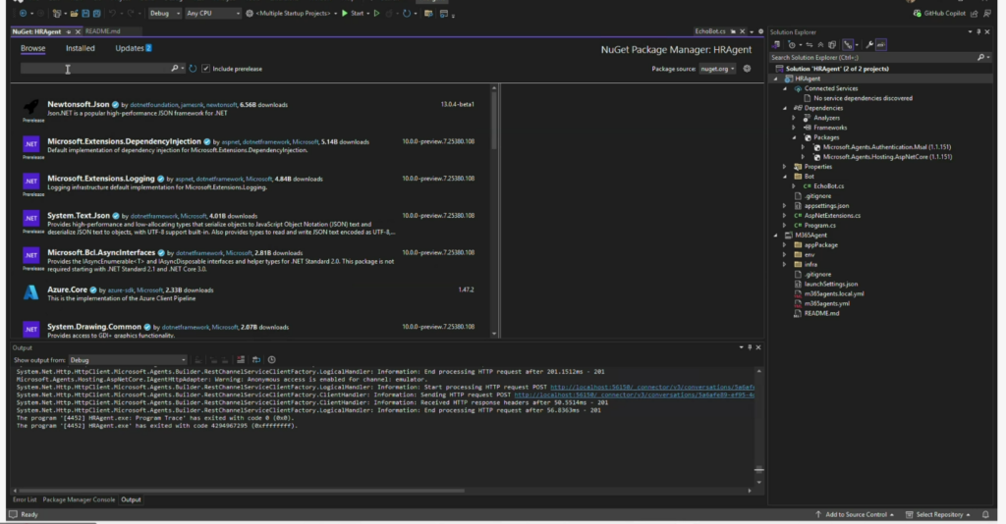
Task: Click the Newtonsoft.Json package icon
Action: click(30, 107)
